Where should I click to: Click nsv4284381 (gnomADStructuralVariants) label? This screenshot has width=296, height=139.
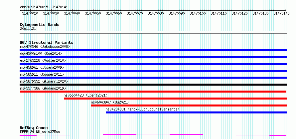[142, 109]
